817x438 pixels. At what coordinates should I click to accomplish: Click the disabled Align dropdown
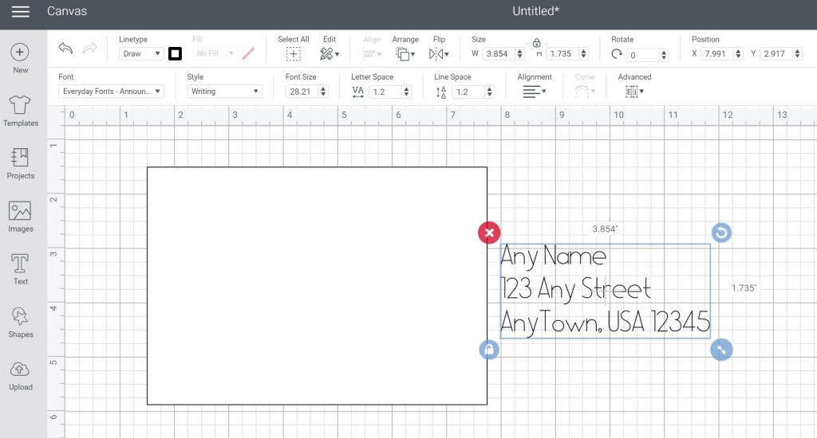372,53
